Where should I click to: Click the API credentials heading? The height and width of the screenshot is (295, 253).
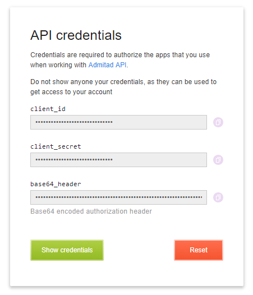click(x=76, y=35)
